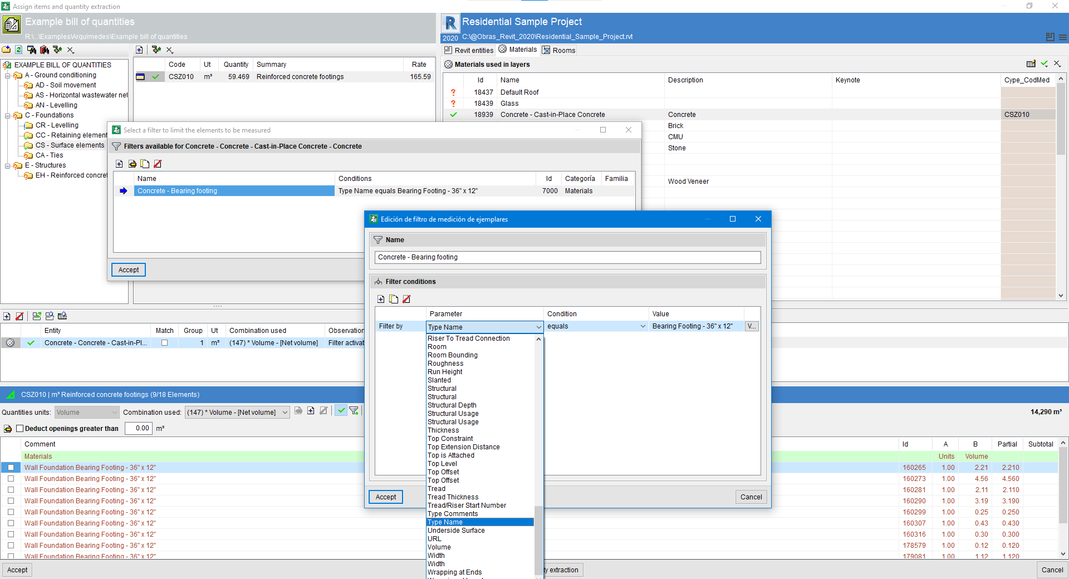Check the box for element 160281 row
Screen dimensions: 1069x579
point(11,490)
